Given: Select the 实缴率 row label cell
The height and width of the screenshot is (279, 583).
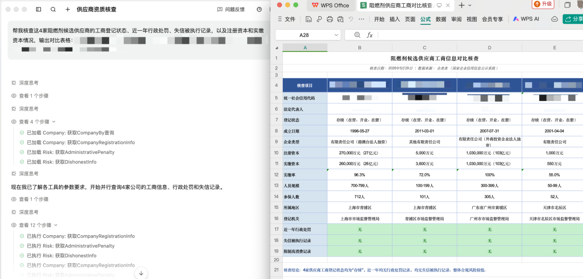Looking at the screenshot, I should coord(305,175).
